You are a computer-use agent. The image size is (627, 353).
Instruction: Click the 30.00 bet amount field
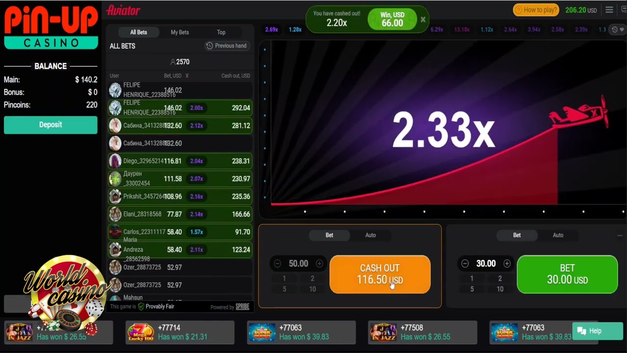pos(486,264)
